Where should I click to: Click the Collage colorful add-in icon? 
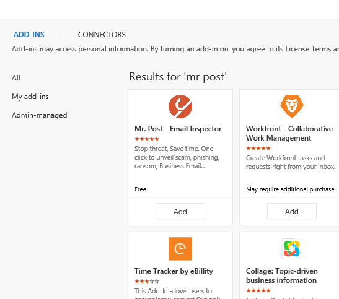tap(292, 249)
